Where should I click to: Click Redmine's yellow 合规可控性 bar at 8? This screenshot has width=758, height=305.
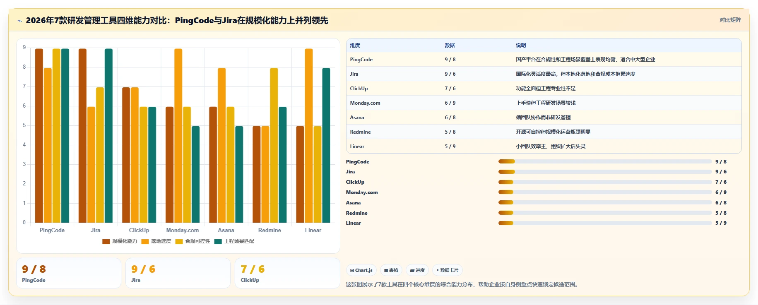click(274, 145)
